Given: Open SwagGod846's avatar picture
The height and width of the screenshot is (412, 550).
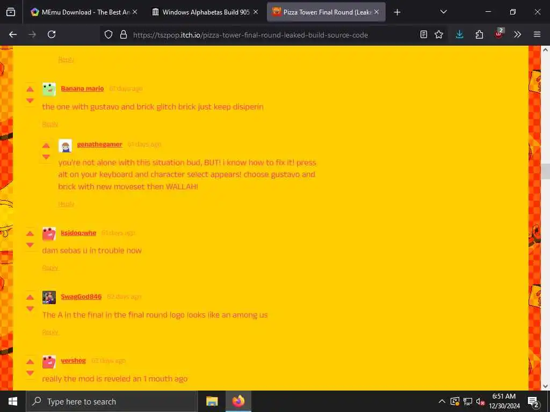Looking at the screenshot, I should click(x=49, y=297).
